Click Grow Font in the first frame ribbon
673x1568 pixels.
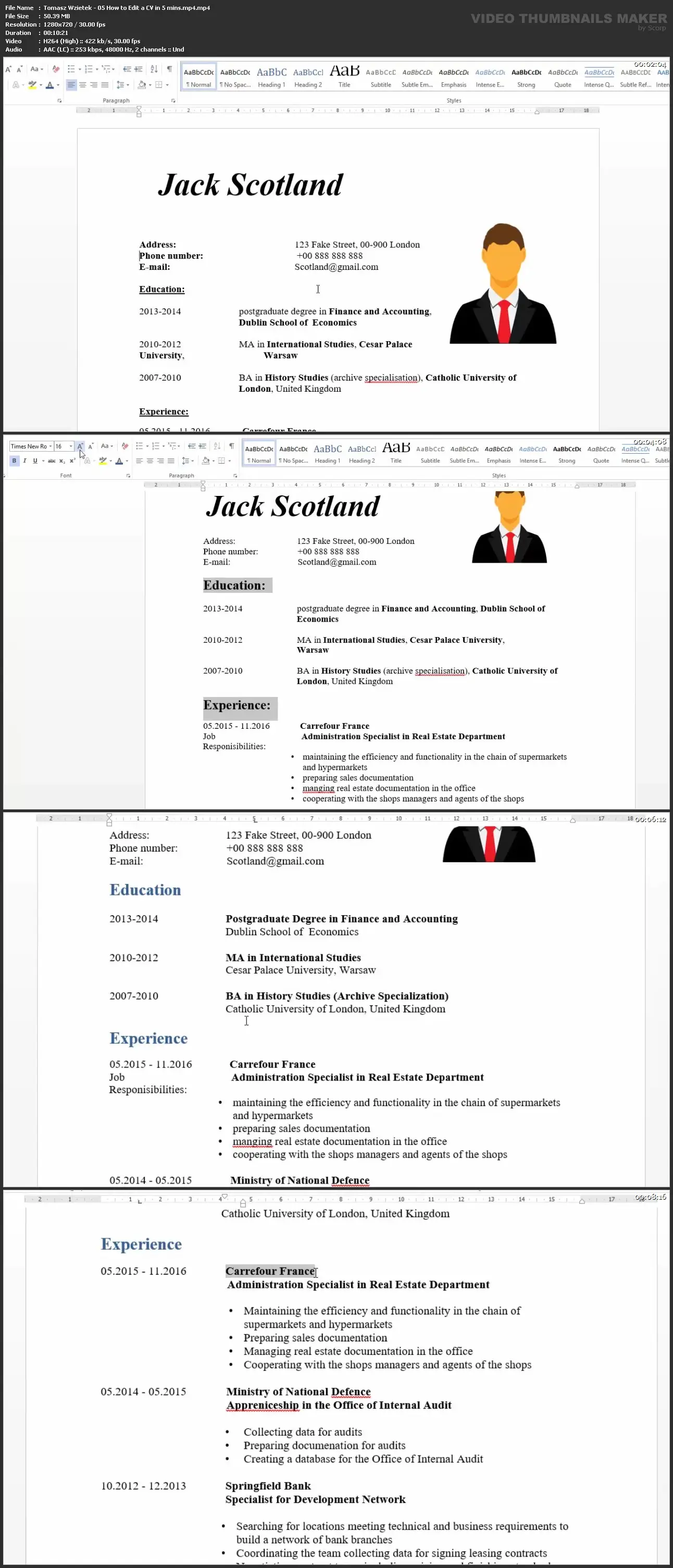point(8,69)
